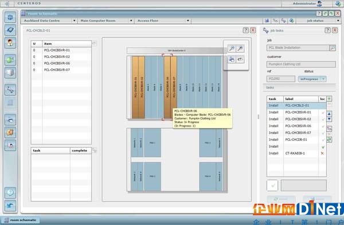Open the Main Computer Room dropdown
The height and width of the screenshot is (225, 344).
coord(106,21)
